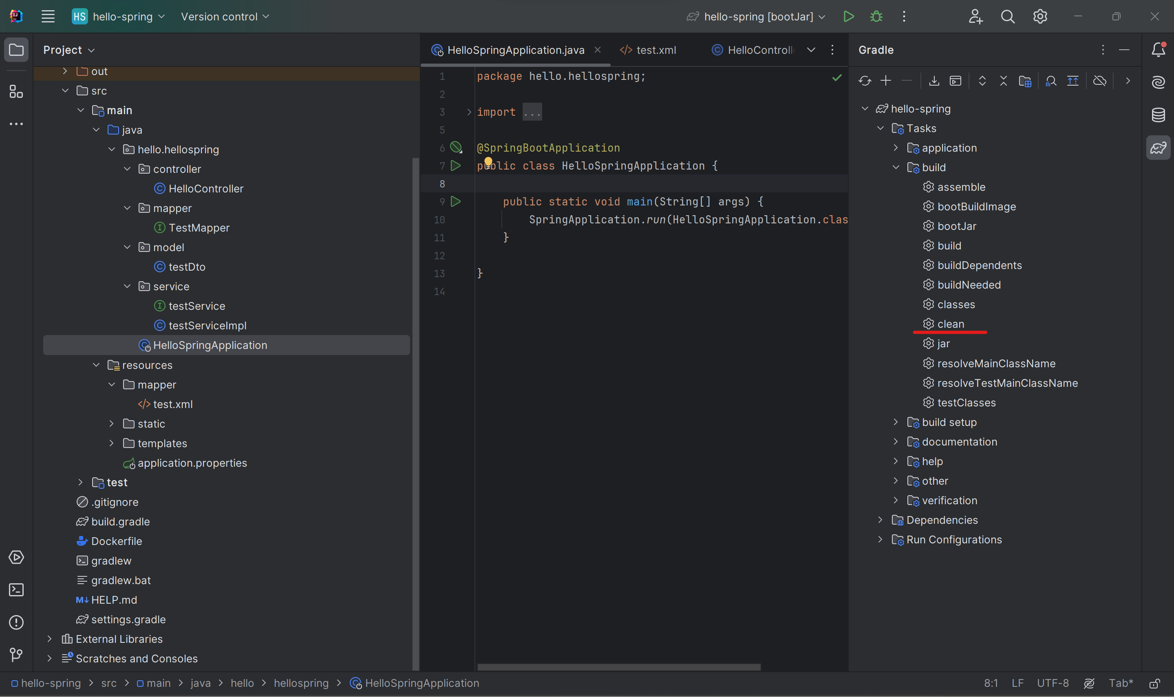
Task: Collapse the build task group in Gradle
Action: click(896, 168)
